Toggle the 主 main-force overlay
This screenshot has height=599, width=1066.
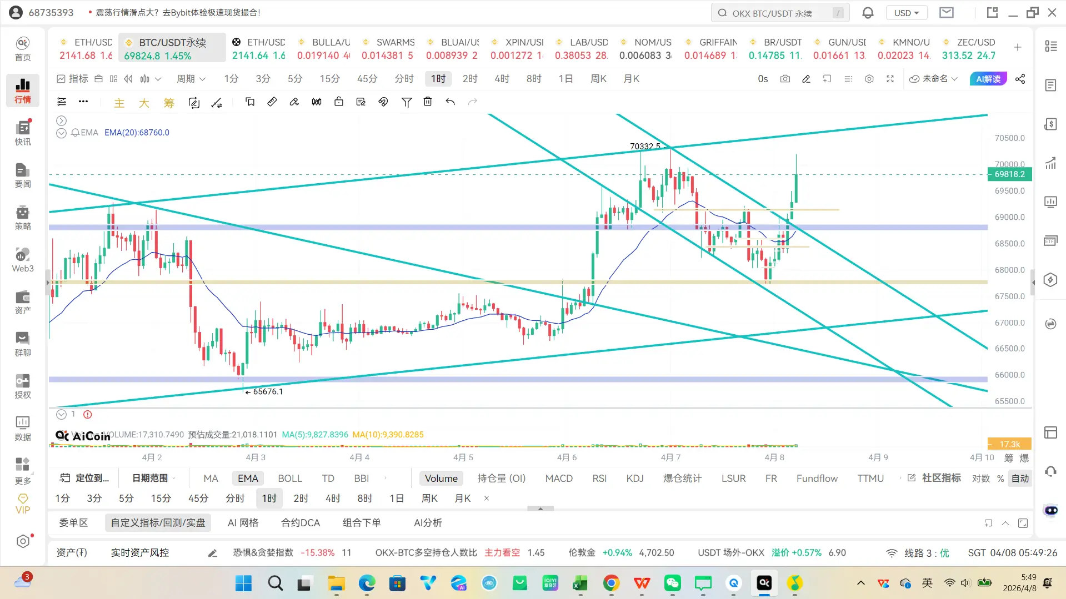[119, 103]
